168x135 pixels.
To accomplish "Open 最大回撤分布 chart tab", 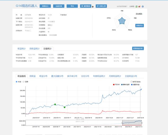I will point(57,76).
